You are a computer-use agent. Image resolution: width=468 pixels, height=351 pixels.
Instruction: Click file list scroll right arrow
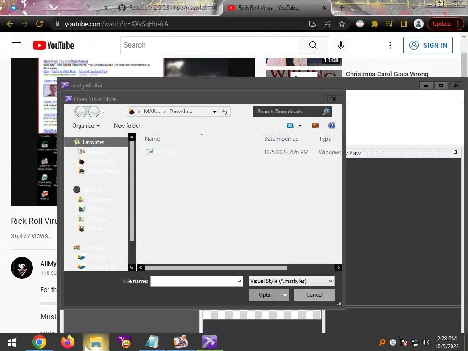(338, 268)
